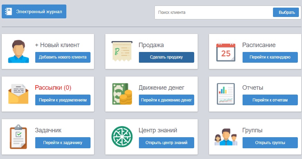This screenshot has width=302, height=159.
Task: Click Перейти к уведомлениям button
Action: click(63, 100)
